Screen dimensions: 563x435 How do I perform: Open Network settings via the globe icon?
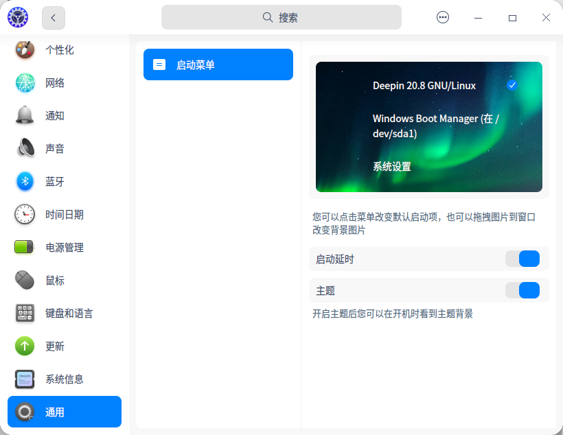(25, 82)
